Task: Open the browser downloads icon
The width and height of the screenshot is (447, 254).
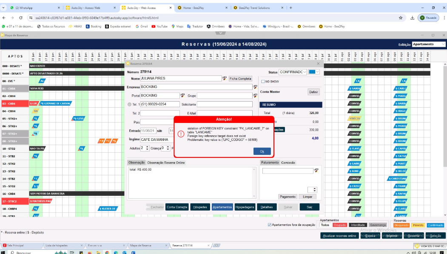Action: (x=412, y=18)
